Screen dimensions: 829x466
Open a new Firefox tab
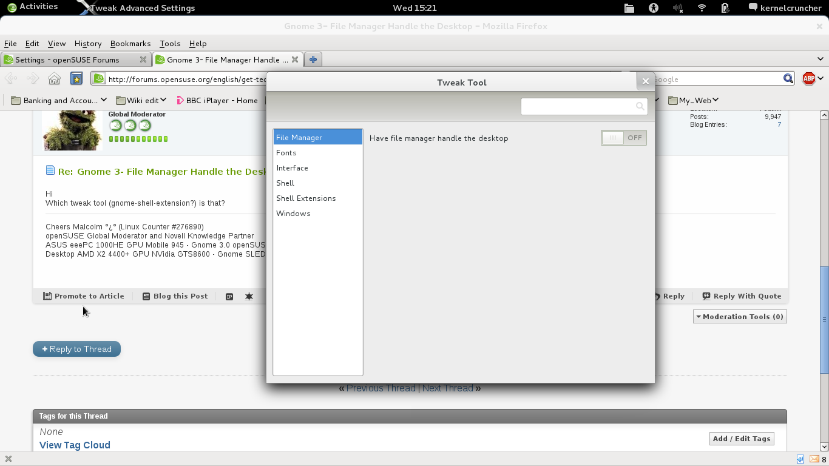(x=313, y=59)
